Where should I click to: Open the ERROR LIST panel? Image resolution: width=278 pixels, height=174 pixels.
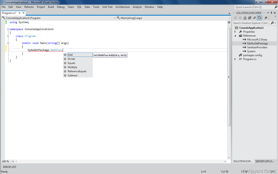coord(10,167)
